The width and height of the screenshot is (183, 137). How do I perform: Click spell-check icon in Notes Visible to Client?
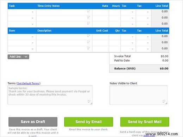pyautogui.click(x=164, y=101)
